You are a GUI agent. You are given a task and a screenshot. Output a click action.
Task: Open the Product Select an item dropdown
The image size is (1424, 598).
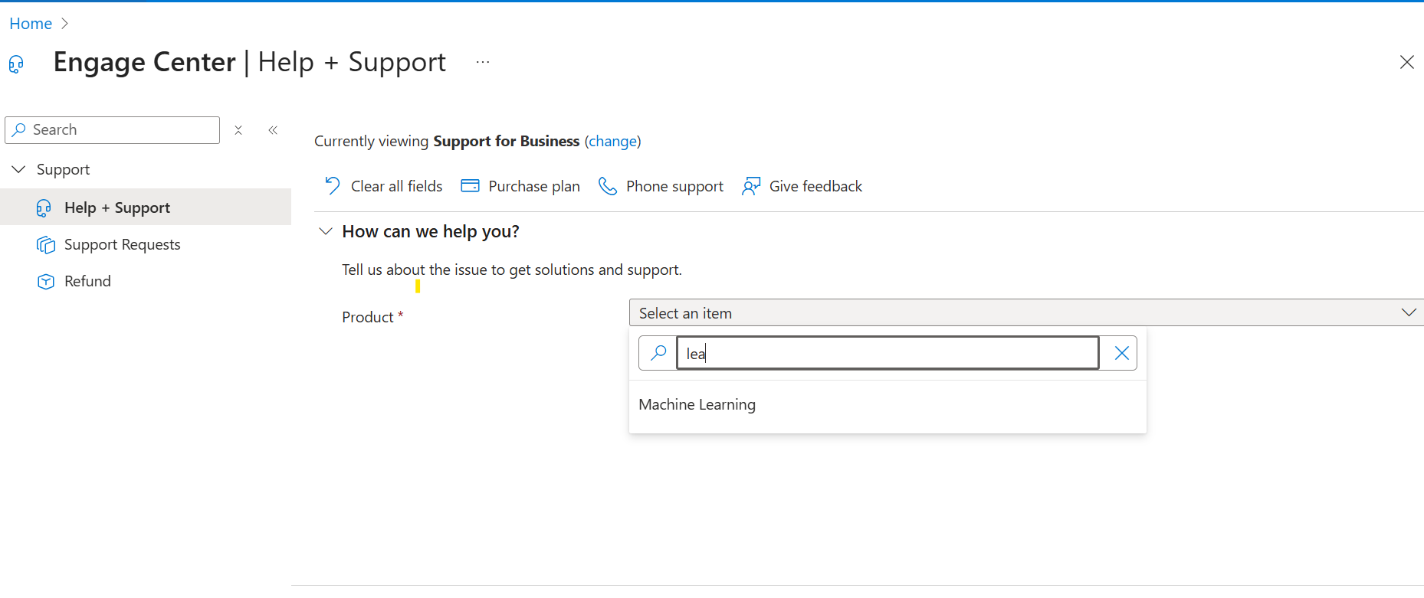[1026, 312]
